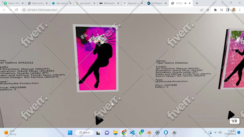
Task: Open the Windows Start menu
Action: coord(70,133)
